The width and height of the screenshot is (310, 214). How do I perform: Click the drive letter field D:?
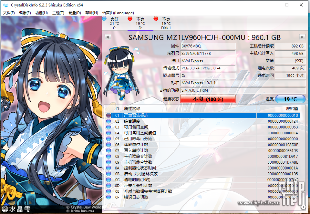[208, 75]
